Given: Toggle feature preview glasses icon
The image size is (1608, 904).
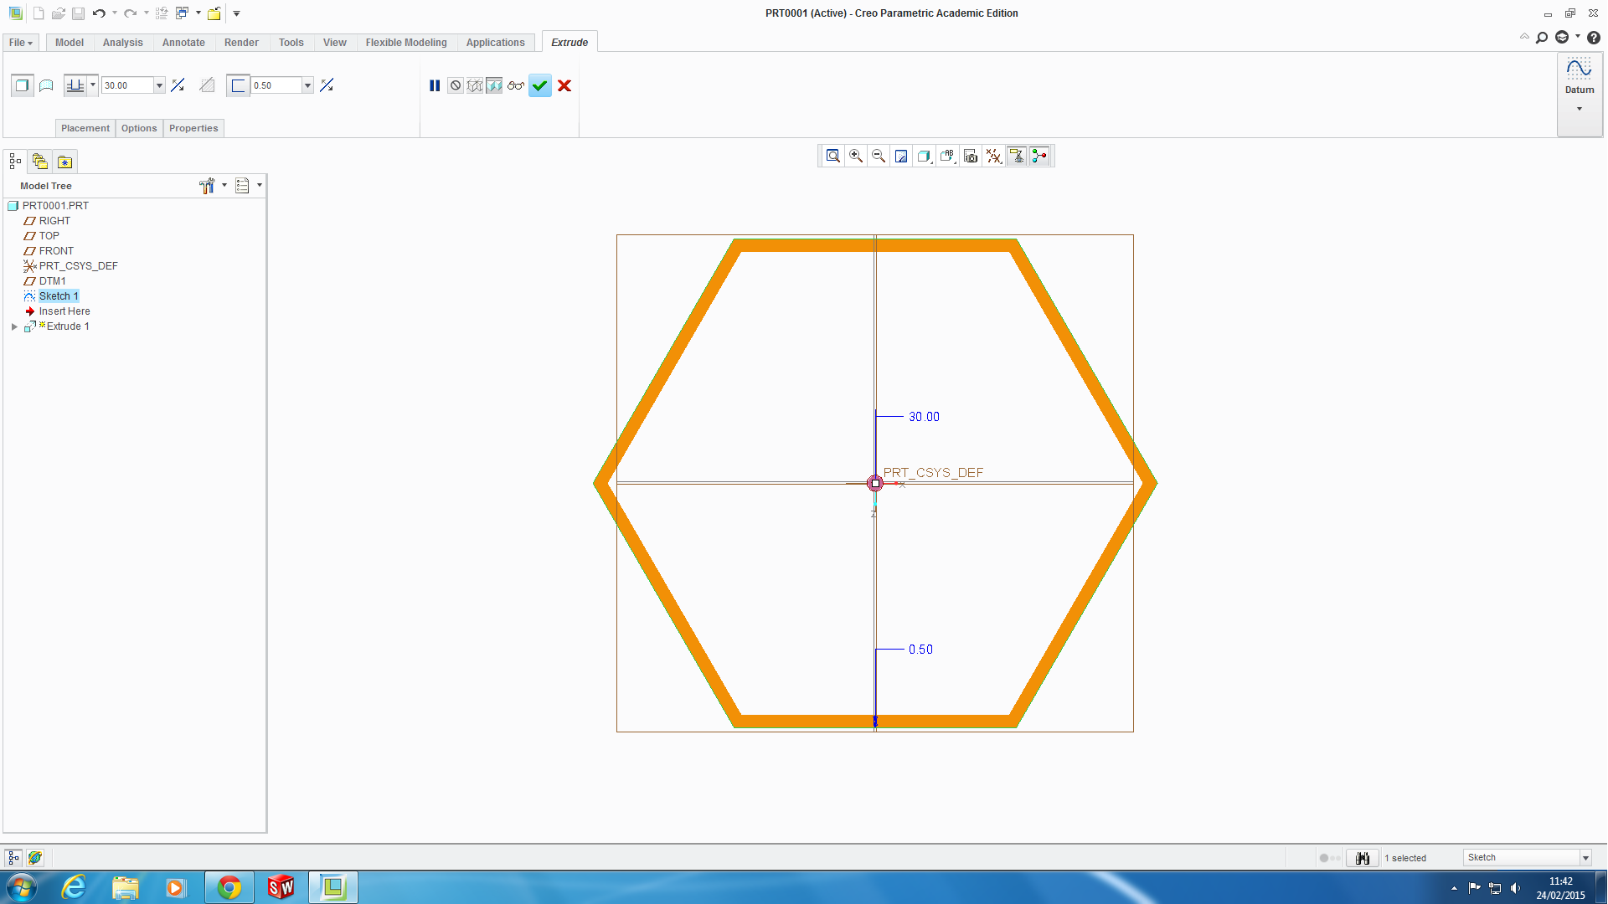Looking at the screenshot, I should point(516,85).
